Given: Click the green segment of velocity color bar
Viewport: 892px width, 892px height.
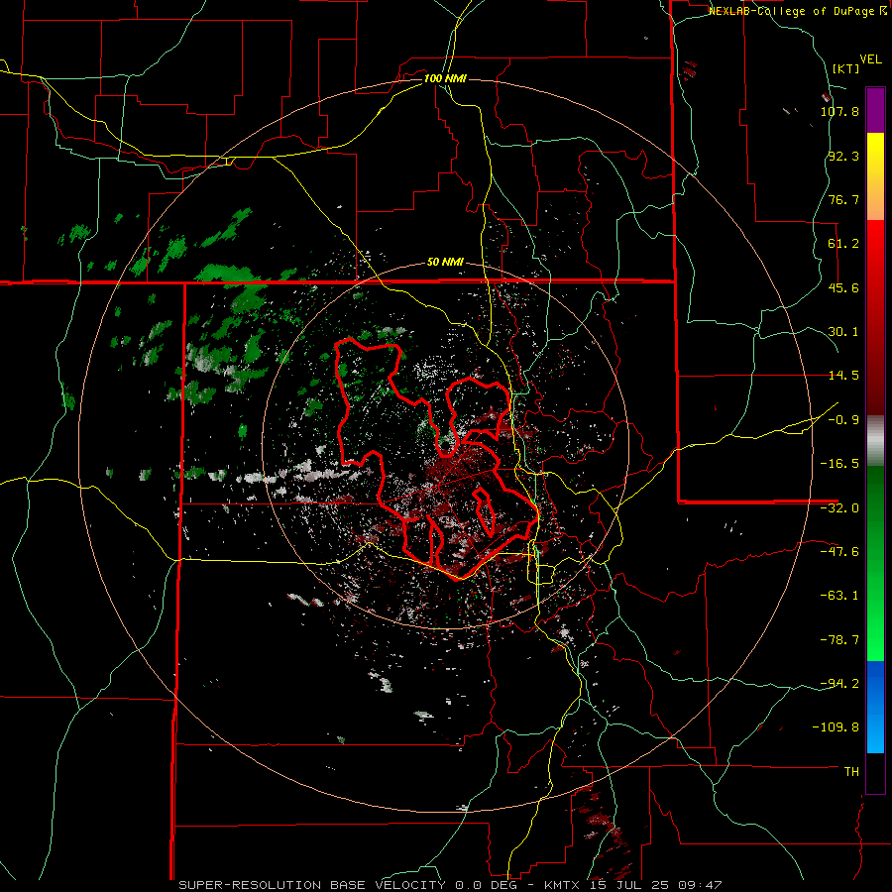Looking at the screenshot, I should point(875,563).
